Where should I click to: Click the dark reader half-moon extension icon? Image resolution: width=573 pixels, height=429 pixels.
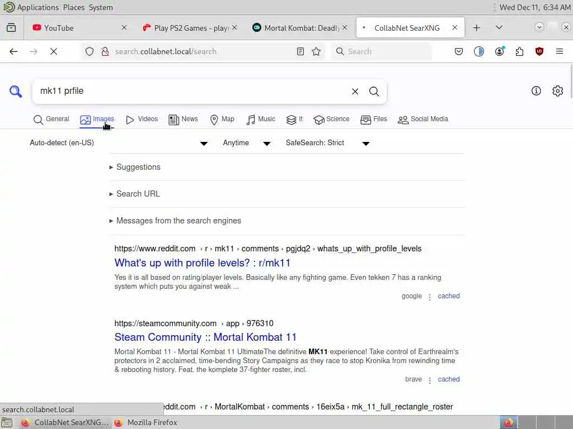click(479, 51)
